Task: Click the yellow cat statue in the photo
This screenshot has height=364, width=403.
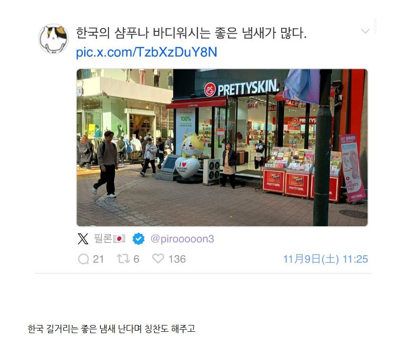Action: coord(191,147)
